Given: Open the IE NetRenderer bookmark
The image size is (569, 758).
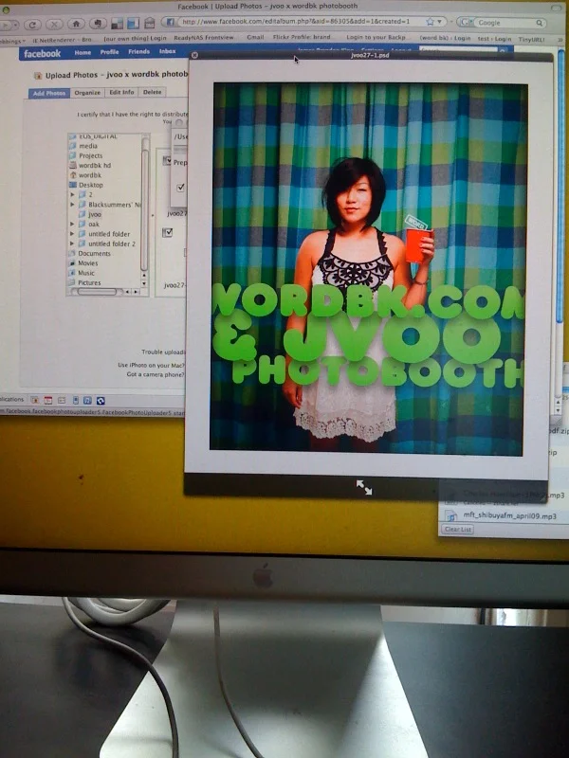Looking at the screenshot, I should (62, 39).
